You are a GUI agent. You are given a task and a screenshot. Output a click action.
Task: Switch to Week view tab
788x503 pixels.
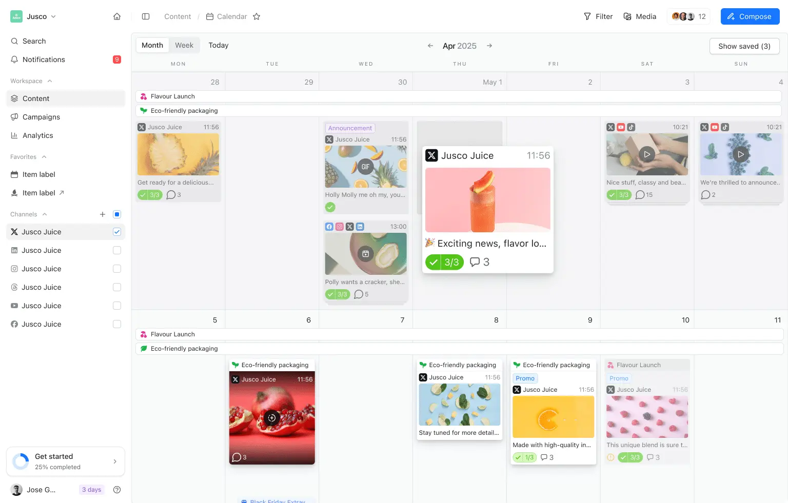(x=184, y=45)
